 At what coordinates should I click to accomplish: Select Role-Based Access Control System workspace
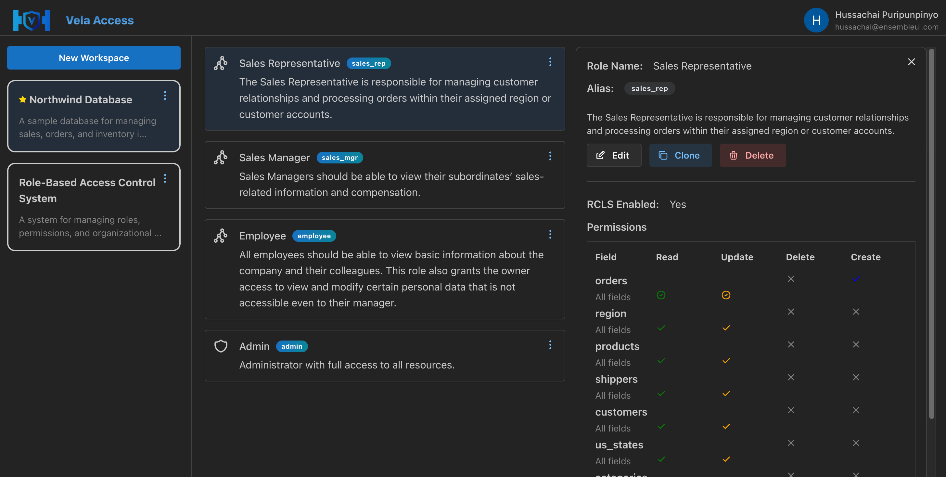94,207
